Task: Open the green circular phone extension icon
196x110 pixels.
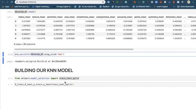Action: 143,2
